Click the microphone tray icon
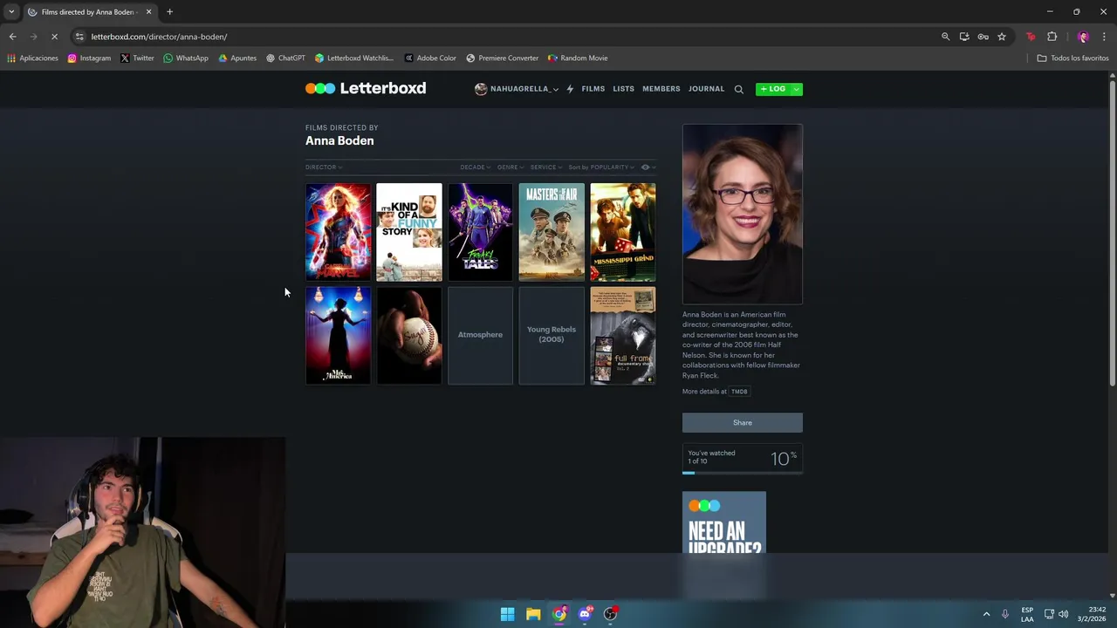1117x628 pixels. click(x=1005, y=614)
